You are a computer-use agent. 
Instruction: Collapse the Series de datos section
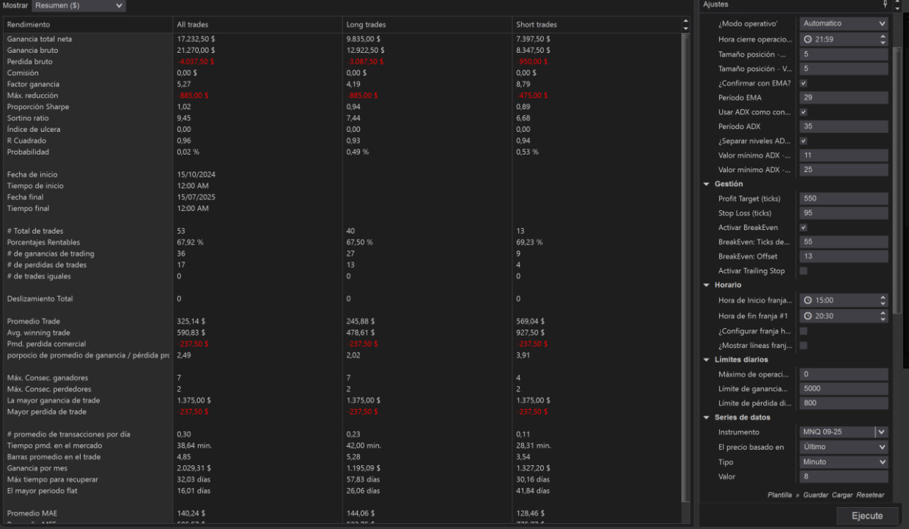707,418
